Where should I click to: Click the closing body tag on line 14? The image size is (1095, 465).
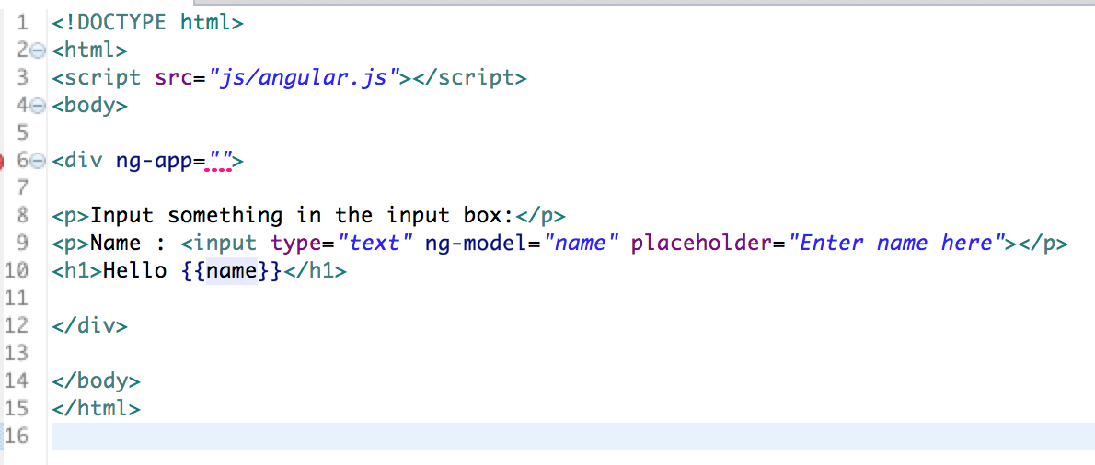[96, 380]
